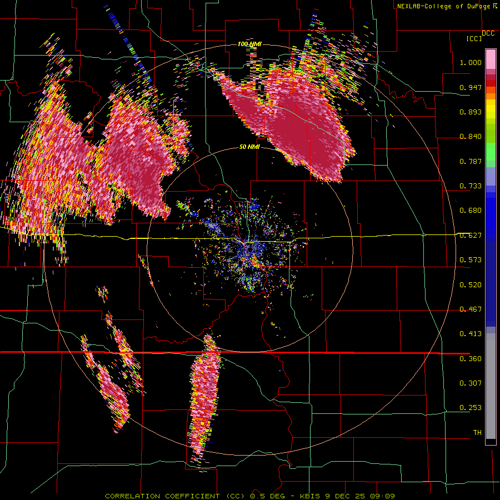Click the 0.467 scale value

pos(471,309)
